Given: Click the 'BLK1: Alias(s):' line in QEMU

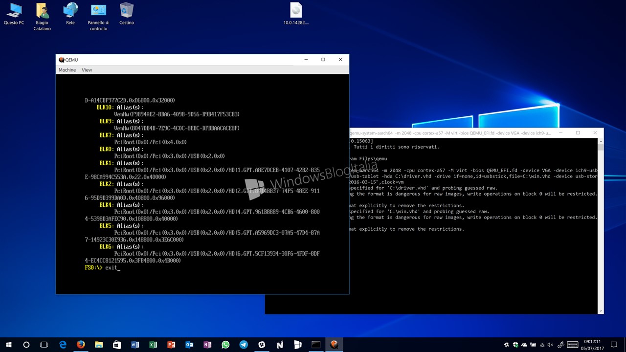Looking at the screenshot, I should tap(121, 163).
